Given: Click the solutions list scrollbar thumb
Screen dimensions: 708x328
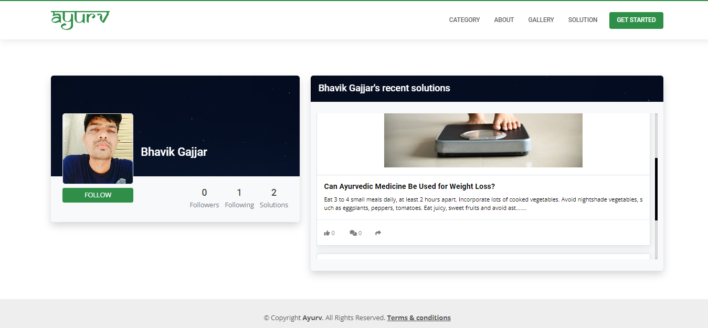Looking at the screenshot, I should click(x=656, y=189).
